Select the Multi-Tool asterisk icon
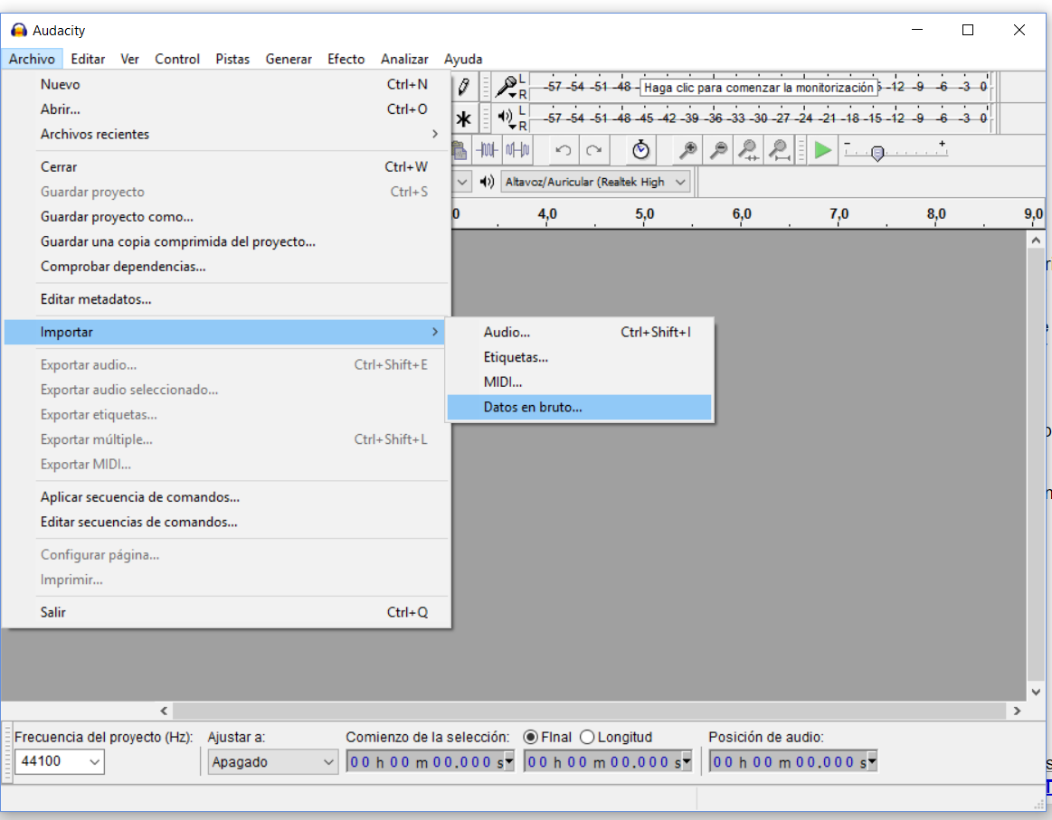Image resolution: width=1052 pixels, height=820 pixels. coord(464,119)
